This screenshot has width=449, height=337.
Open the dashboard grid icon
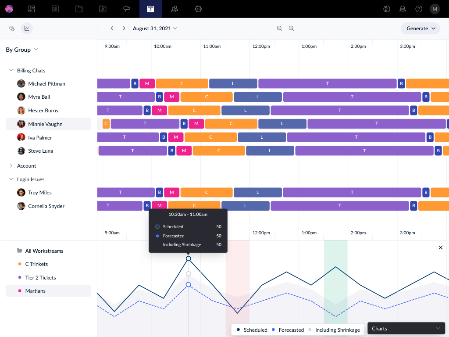[31, 9]
